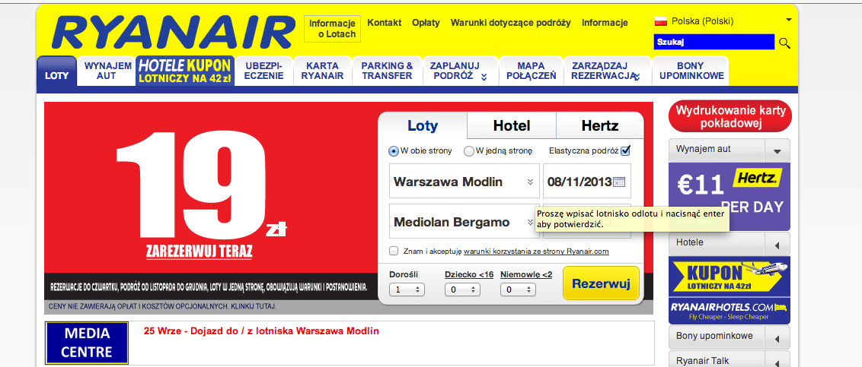Open the RyanairHotels.com banner
The height and width of the screenshot is (367, 862).
point(730,311)
